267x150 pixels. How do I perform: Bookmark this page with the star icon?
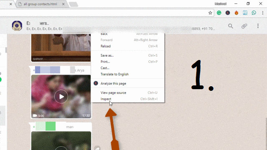click(x=210, y=13)
